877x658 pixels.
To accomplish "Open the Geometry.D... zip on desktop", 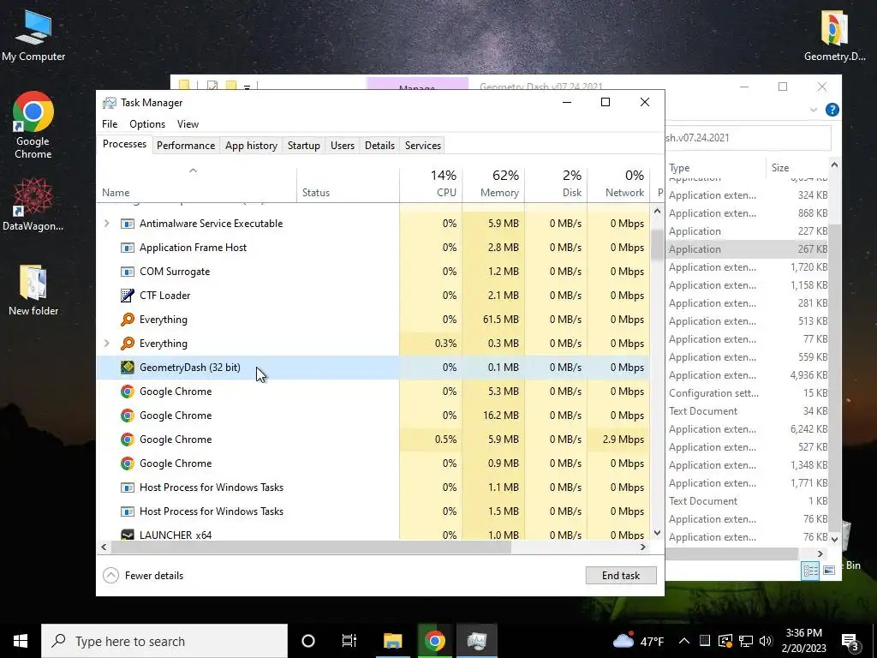I will pyautogui.click(x=834, y=34).
